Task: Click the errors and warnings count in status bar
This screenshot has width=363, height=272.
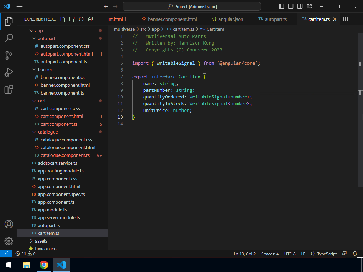Action: (26, 254)
